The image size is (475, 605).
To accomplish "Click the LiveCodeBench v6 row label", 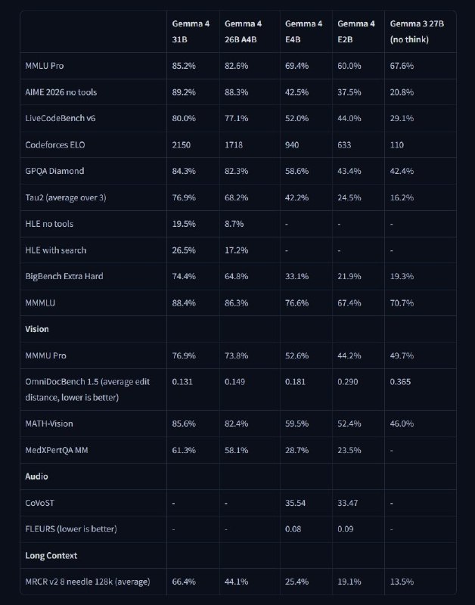I will click(x=61, y=118).
